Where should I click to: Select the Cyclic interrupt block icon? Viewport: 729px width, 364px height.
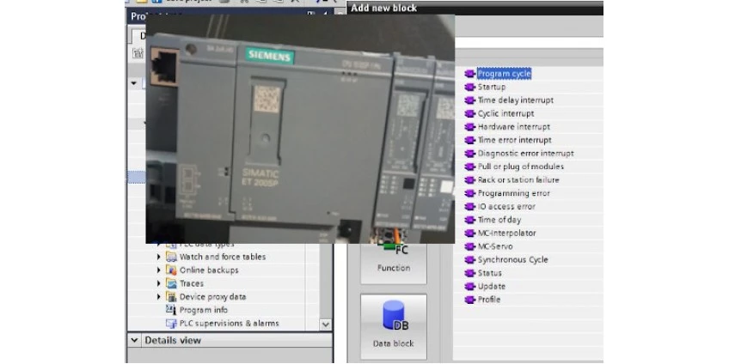pyautogui.click(x=470, y=113)
